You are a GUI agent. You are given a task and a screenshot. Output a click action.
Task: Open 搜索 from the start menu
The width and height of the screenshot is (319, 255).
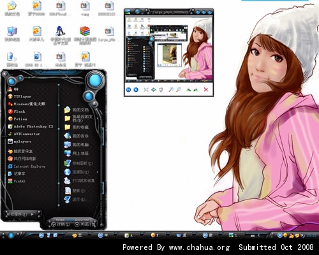[x=75, y=191]
